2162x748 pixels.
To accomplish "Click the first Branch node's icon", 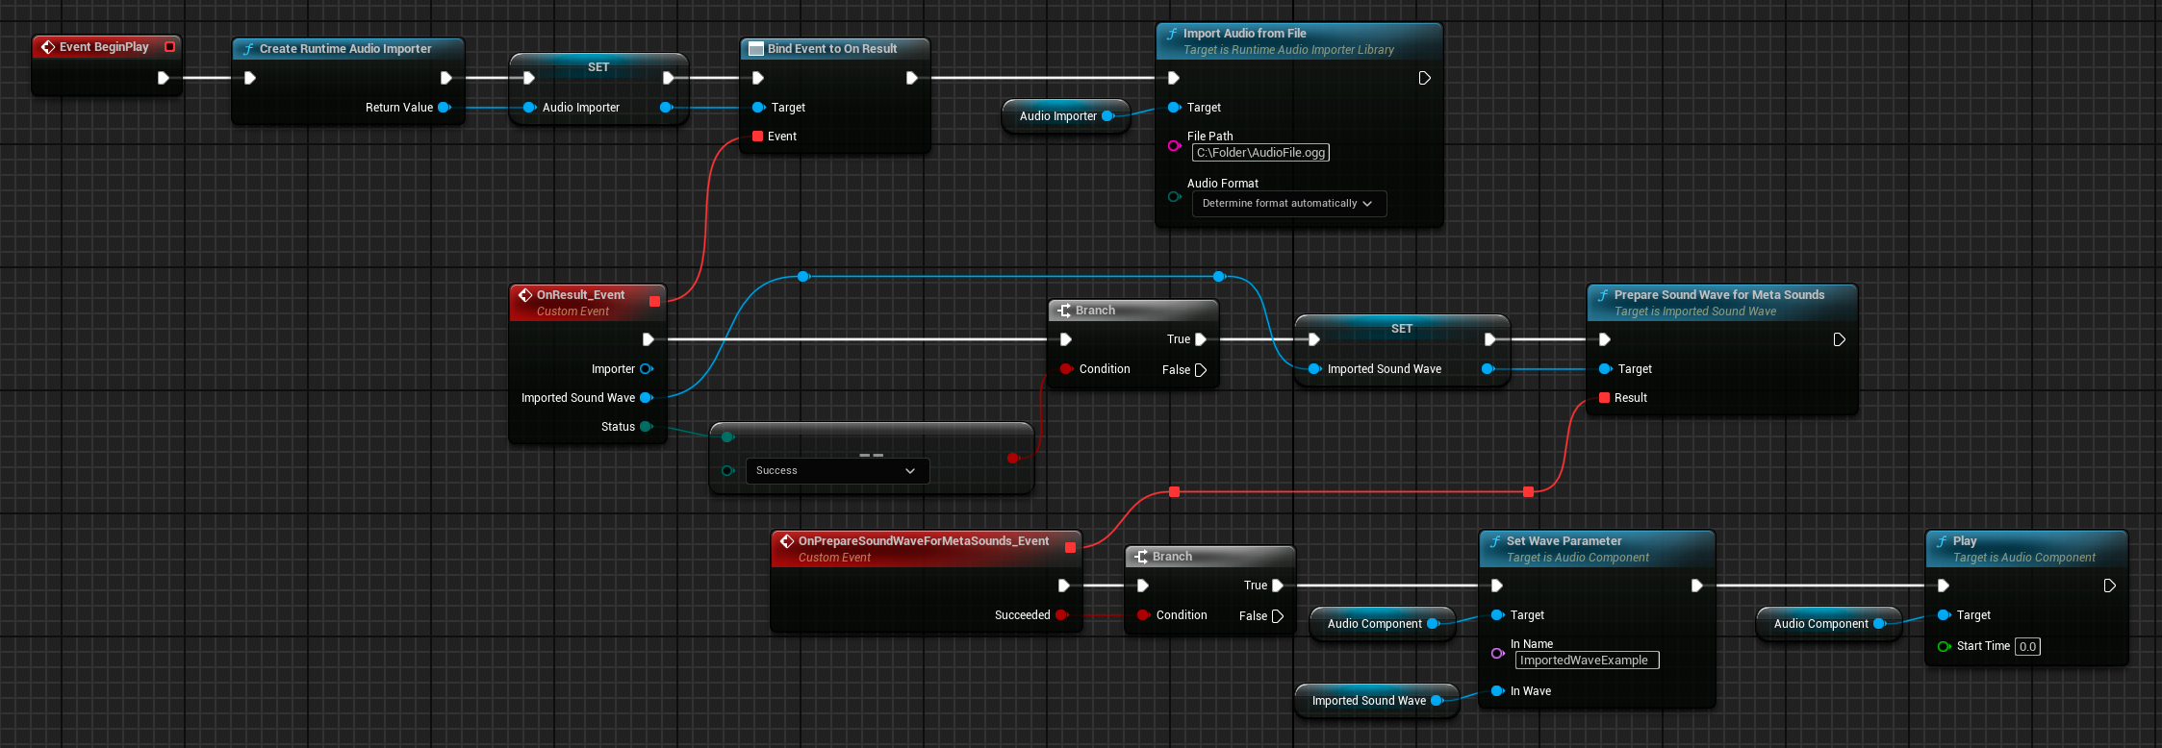I will pos(1064,311).
